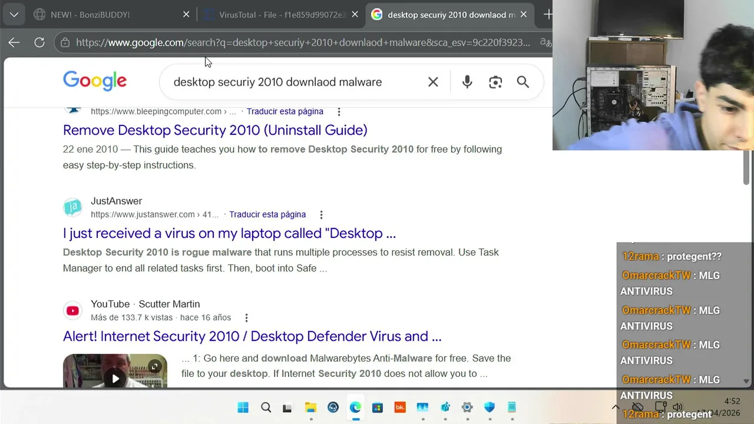
Task: Submit search with the magnifier icon
Action: pyautogui.click(x=523, y=82)
